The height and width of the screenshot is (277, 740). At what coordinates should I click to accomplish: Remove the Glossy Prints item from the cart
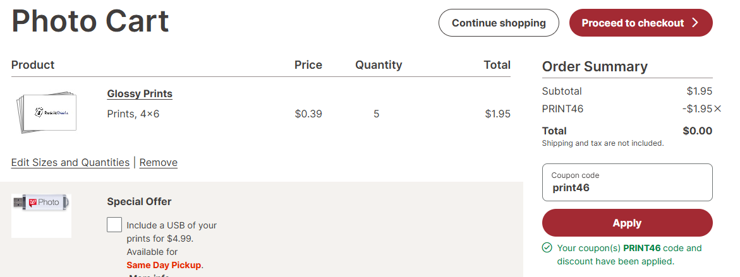(x=158, y=162)
